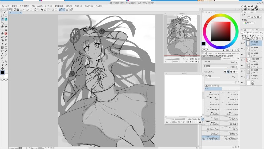Open the レイヤー (Layer) menu
The width and height of the screenshot is (264, 149).
(x=48, y=6)
